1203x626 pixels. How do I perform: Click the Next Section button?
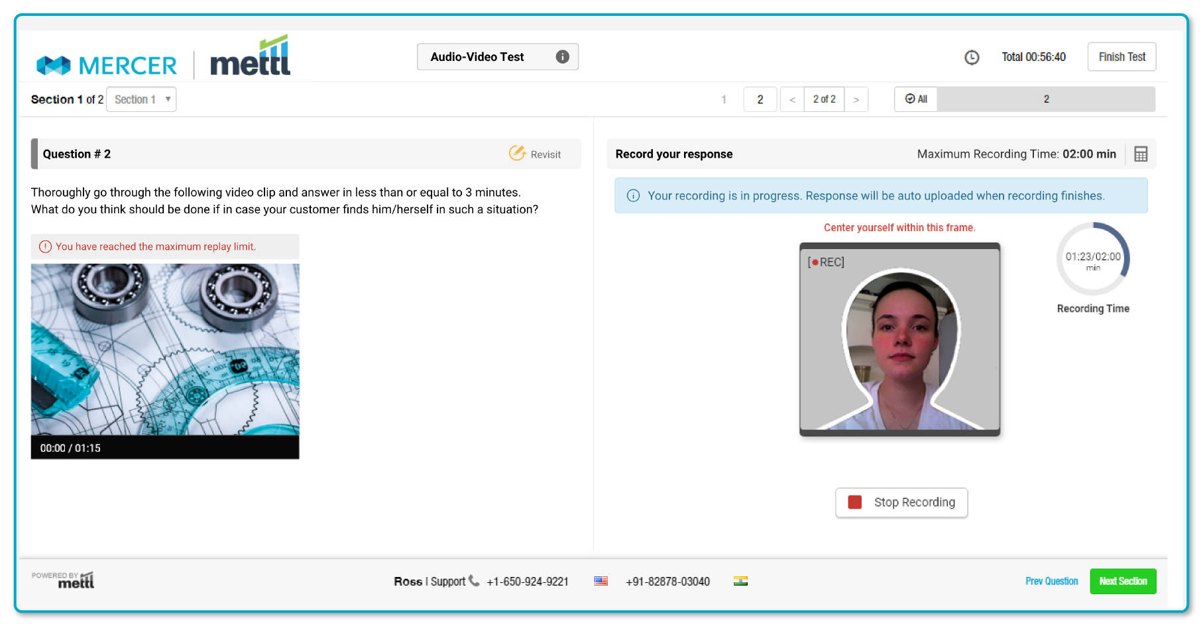click(x=1123, y=582)
